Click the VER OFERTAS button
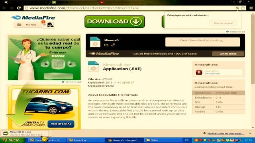This screenshot has width=255, height=143. (x=61, y=124)
